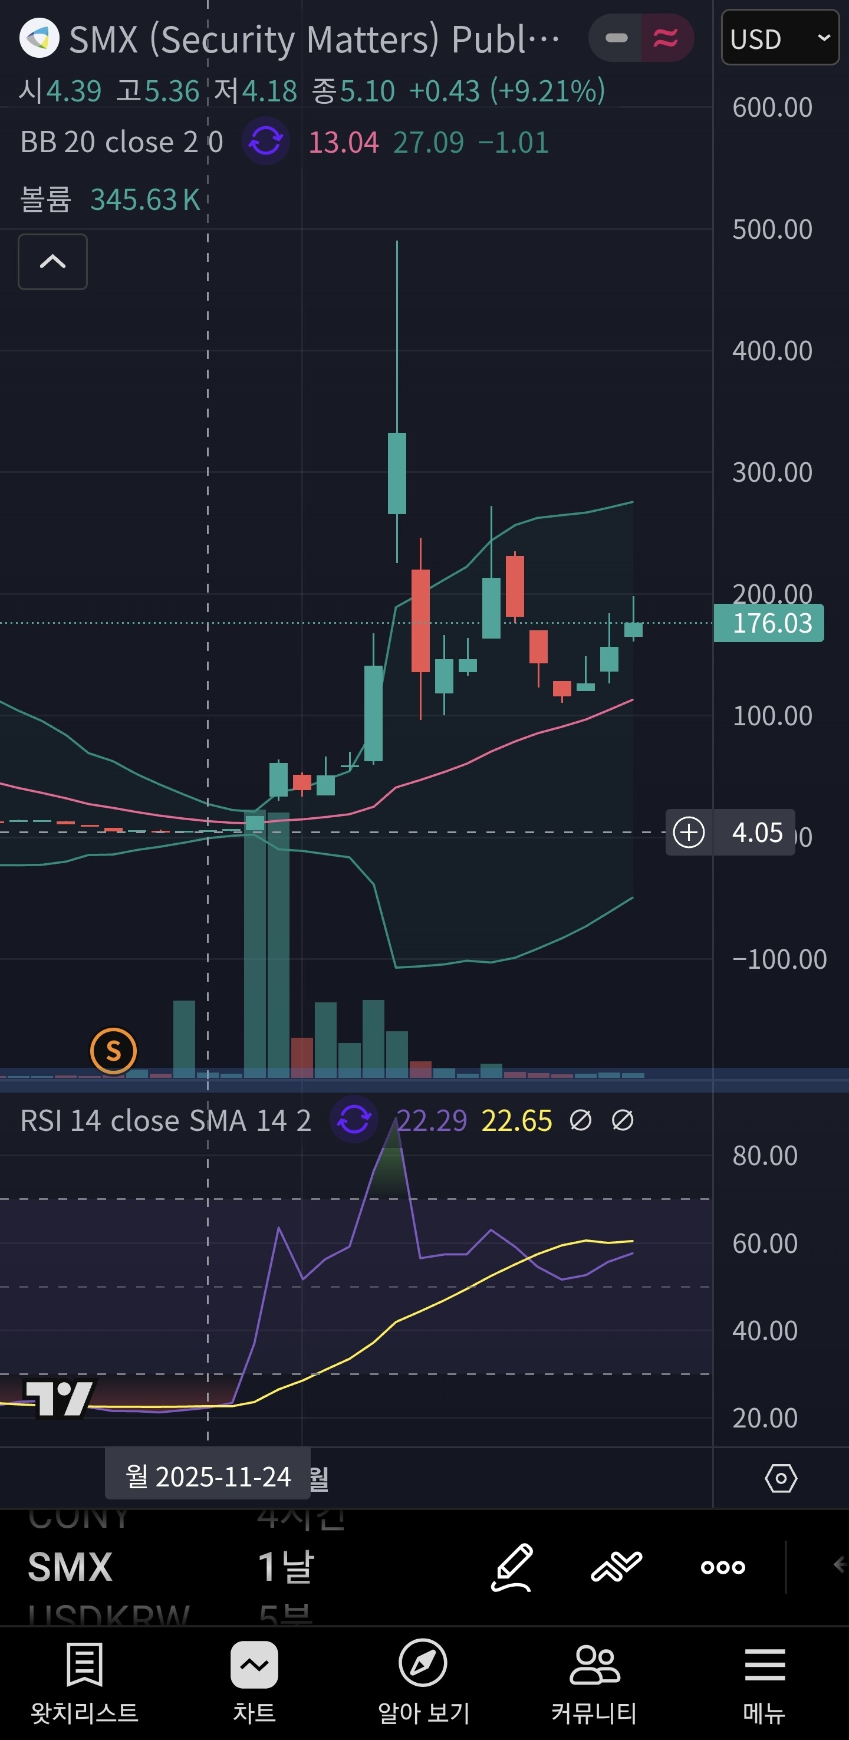Switch to the 차트 tab
The image size is (849, 1740).
click(x=254, y=1682)
